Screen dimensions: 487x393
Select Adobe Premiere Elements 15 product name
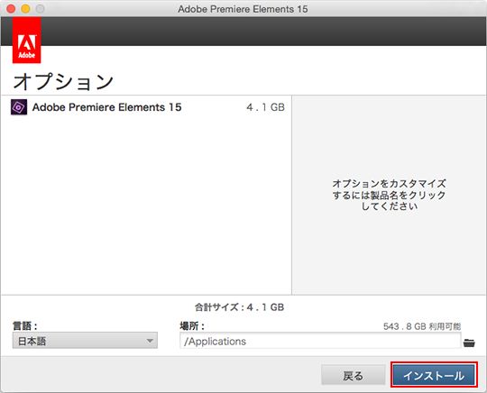106,107
